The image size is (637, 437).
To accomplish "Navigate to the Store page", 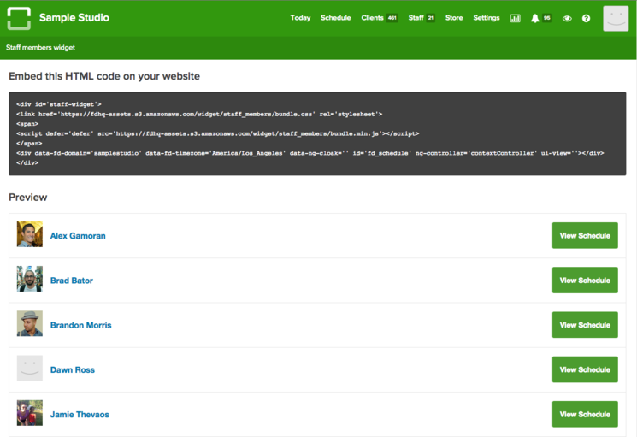I will (x=454, y=18).
